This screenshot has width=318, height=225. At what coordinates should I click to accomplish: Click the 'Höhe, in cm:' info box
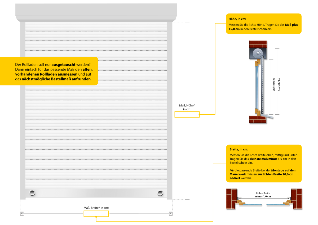[264, 24]
